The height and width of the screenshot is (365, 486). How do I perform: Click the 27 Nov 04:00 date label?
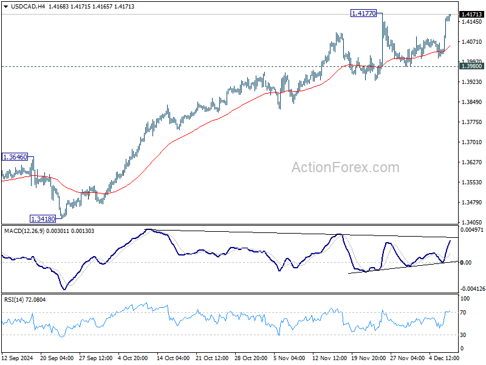[407, 358]
